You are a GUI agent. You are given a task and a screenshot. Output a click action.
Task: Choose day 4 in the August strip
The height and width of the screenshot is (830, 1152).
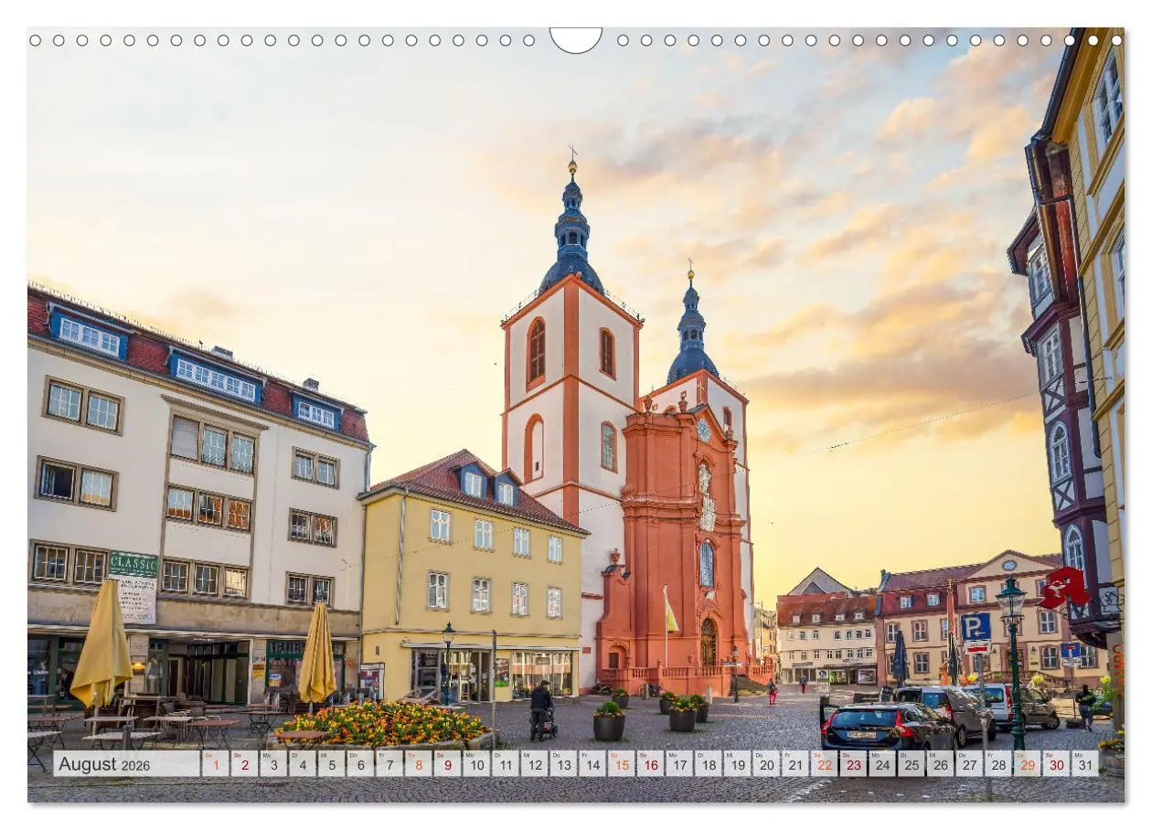coord(302,764)
